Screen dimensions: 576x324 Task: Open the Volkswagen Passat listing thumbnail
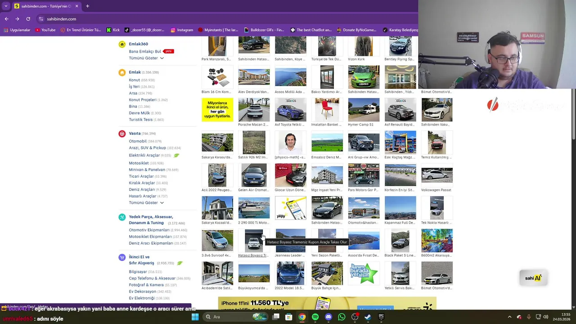(437, 175)
